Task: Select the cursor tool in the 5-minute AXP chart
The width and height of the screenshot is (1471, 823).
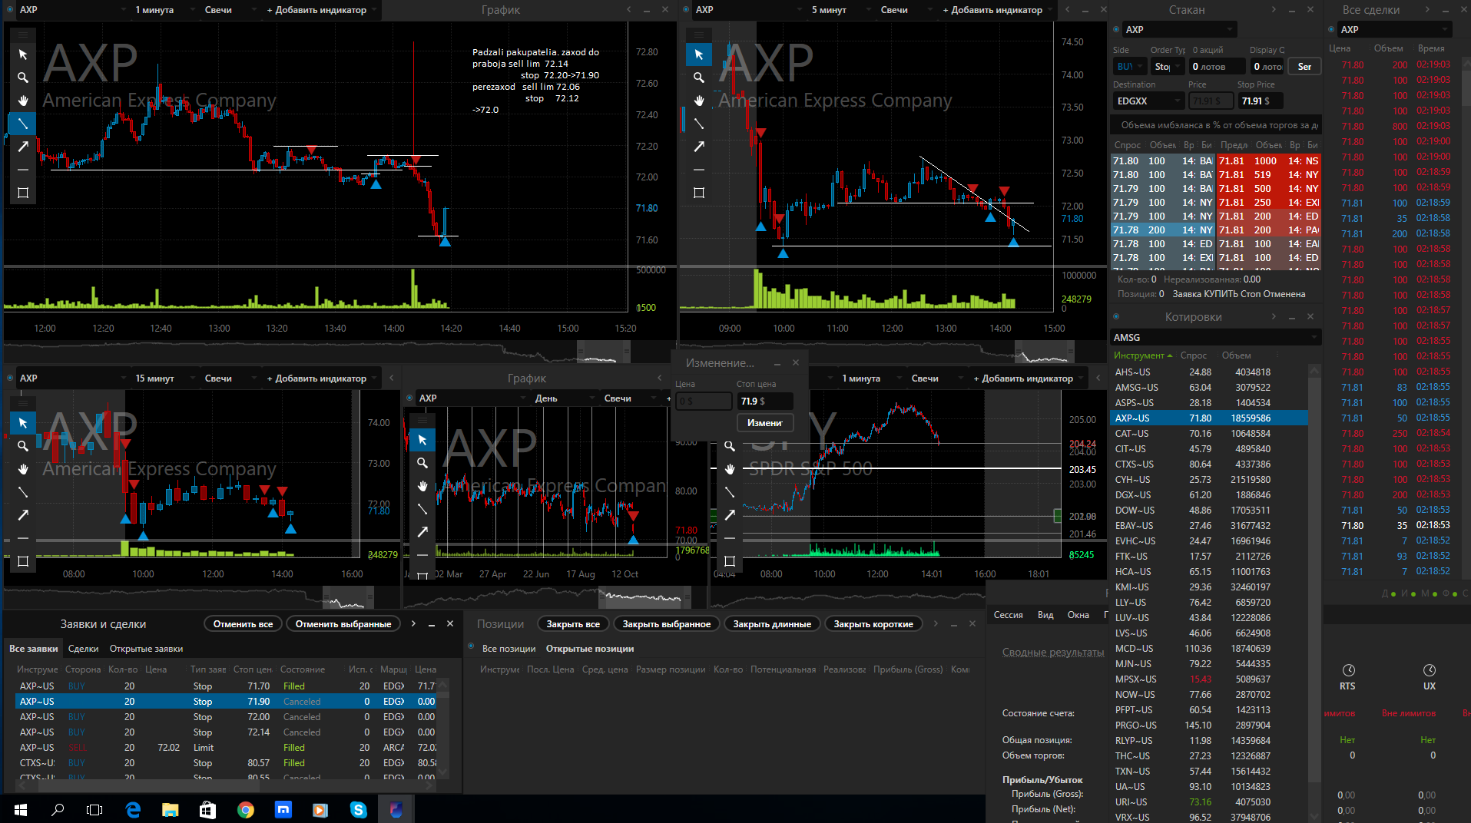Action: (x=699, y=55)
